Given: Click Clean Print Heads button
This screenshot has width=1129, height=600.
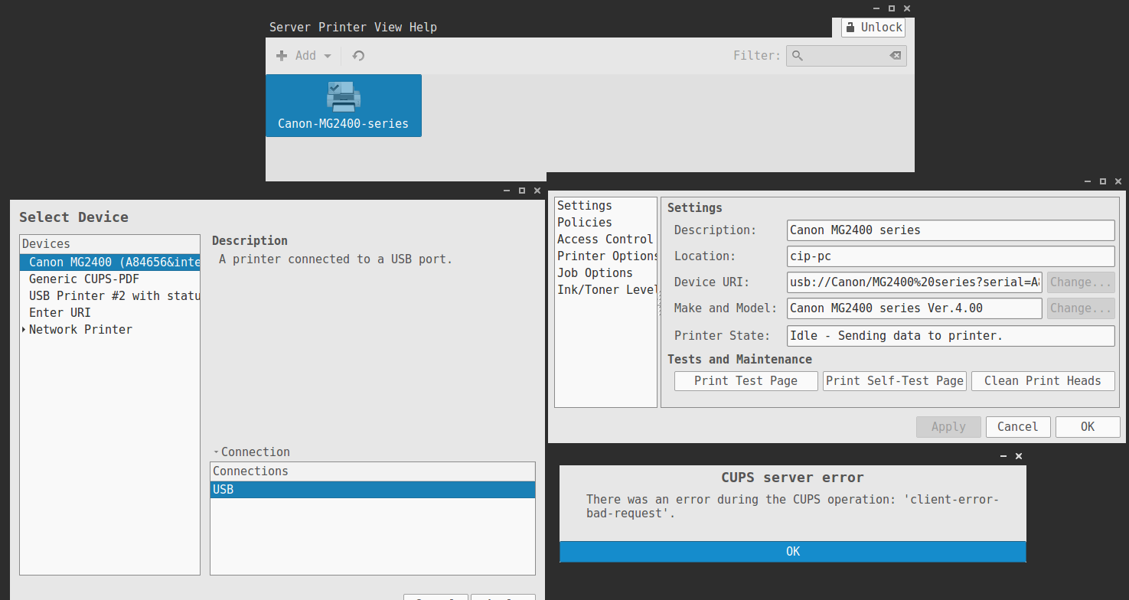Looking at the screenshot, I should coord(1043,380).
